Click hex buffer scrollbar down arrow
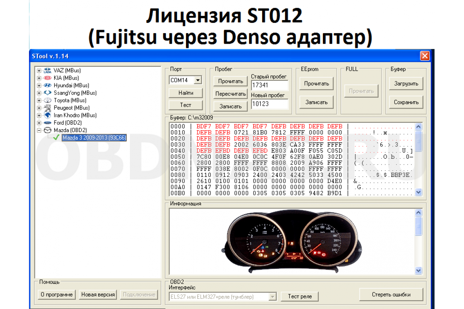 coord(418,192)
